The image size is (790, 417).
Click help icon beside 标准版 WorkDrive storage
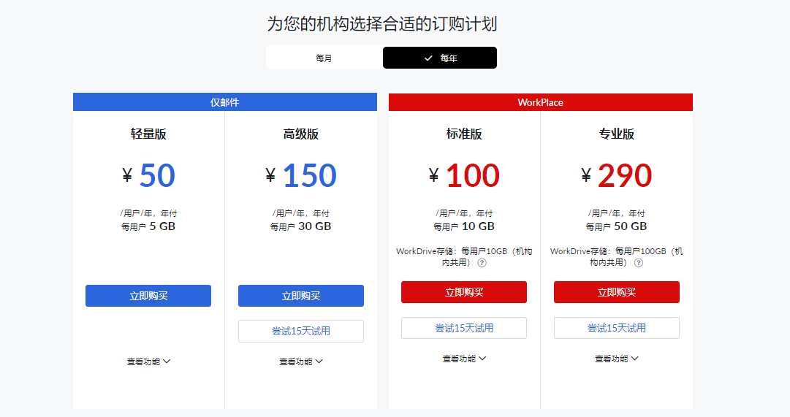click(482, 263)
